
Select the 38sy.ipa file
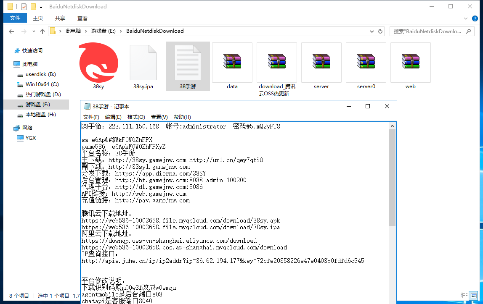coord(143,63)
